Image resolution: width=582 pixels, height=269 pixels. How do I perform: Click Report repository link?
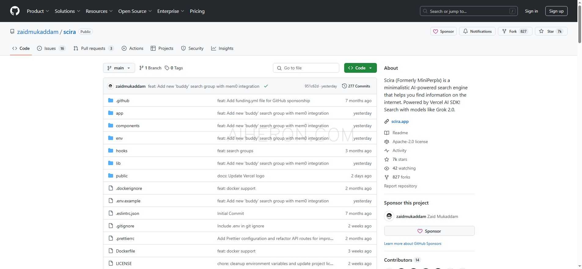(x=400, y=186)
